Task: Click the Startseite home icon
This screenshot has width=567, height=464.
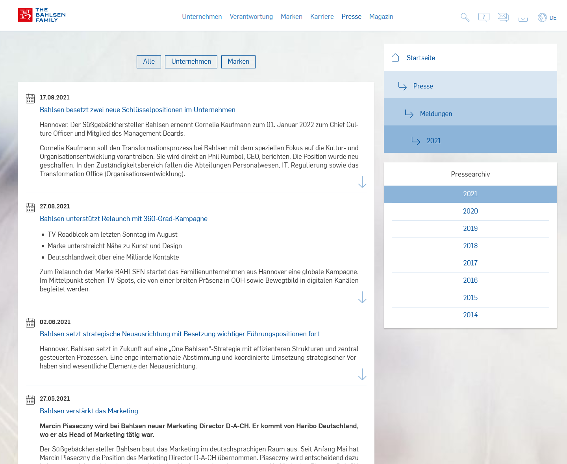Action: 395,57
